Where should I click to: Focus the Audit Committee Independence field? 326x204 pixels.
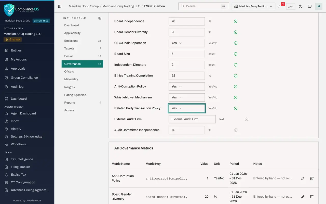[x=187, y=130]
